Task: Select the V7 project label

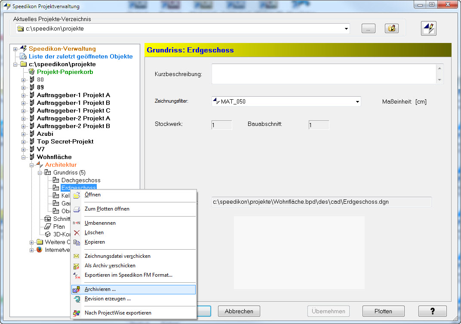Action: [40, 149]
